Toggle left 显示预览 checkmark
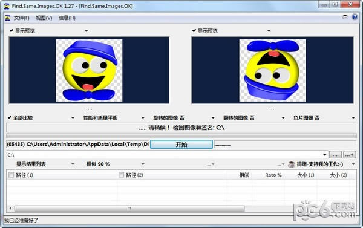The image size is (363, 228). [11, 31]
